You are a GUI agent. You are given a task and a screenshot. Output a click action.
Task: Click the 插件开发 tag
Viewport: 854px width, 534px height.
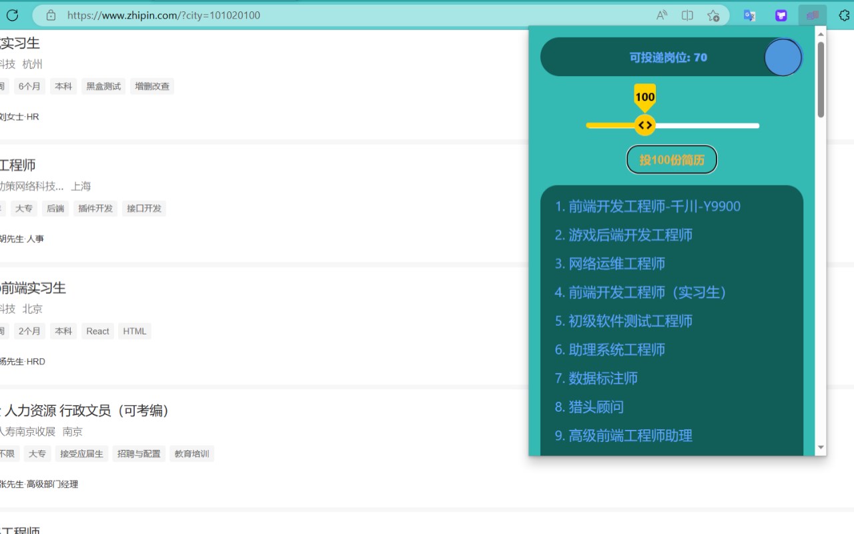click(95, 208)
